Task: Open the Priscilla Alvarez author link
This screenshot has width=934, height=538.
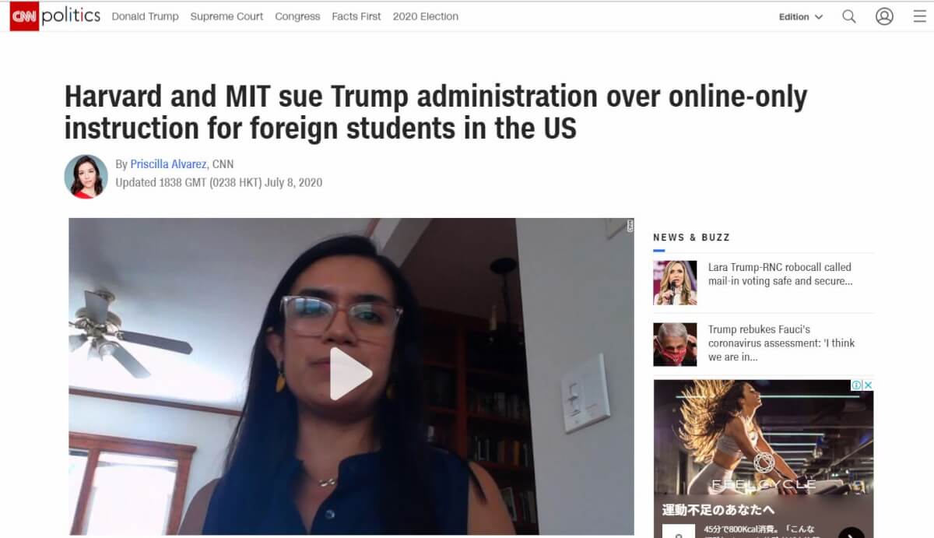Action: 168,164
